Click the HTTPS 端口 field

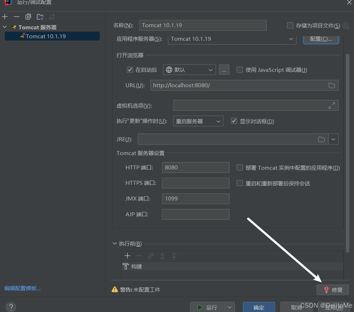196,183
